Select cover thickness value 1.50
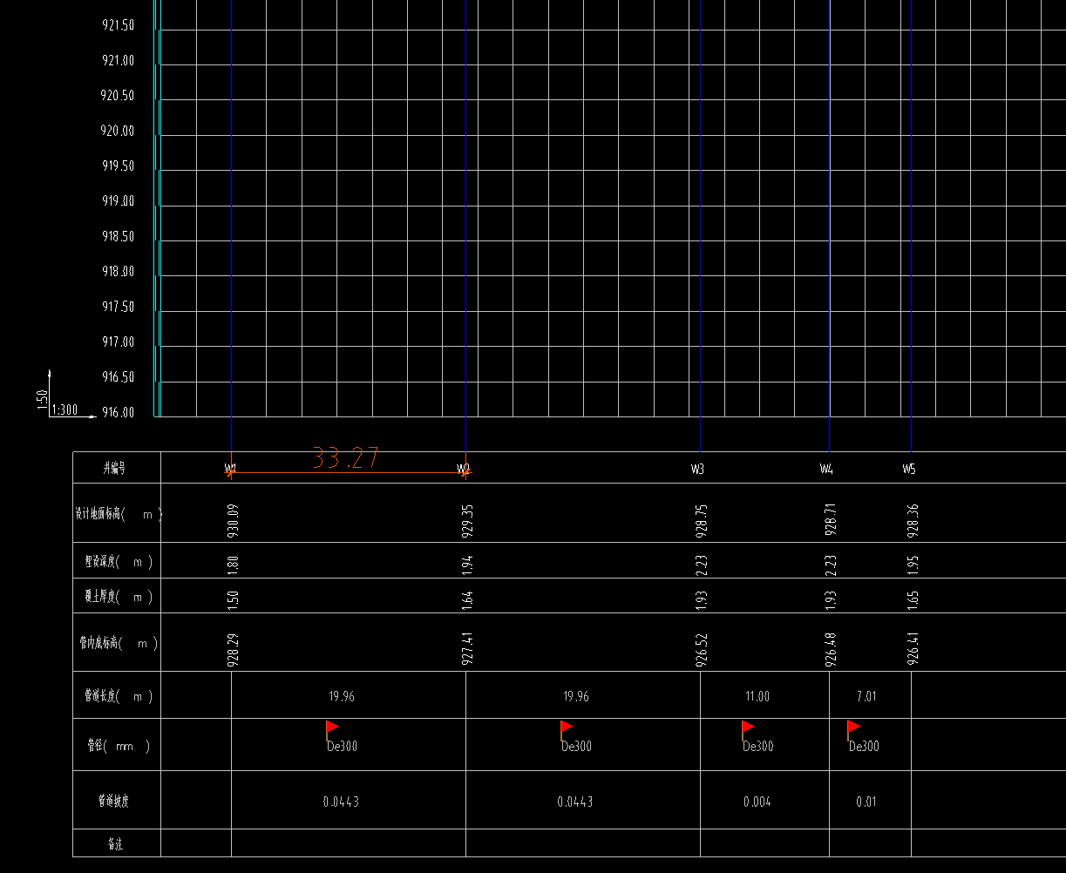The image size is (1066, 873). point(233,599)
